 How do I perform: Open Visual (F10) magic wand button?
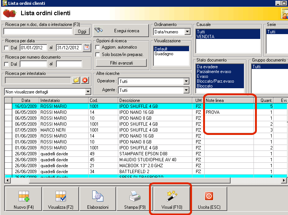[172, 199]
